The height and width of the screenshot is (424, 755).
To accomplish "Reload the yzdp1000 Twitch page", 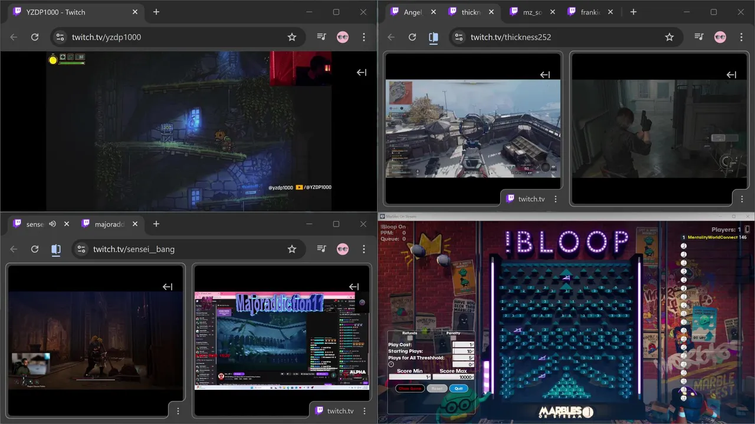I will pyautogui.click(x=35, y=37).
